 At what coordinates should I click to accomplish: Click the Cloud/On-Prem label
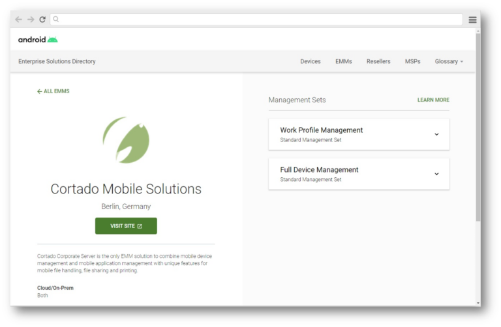click(x=55, y=288)
